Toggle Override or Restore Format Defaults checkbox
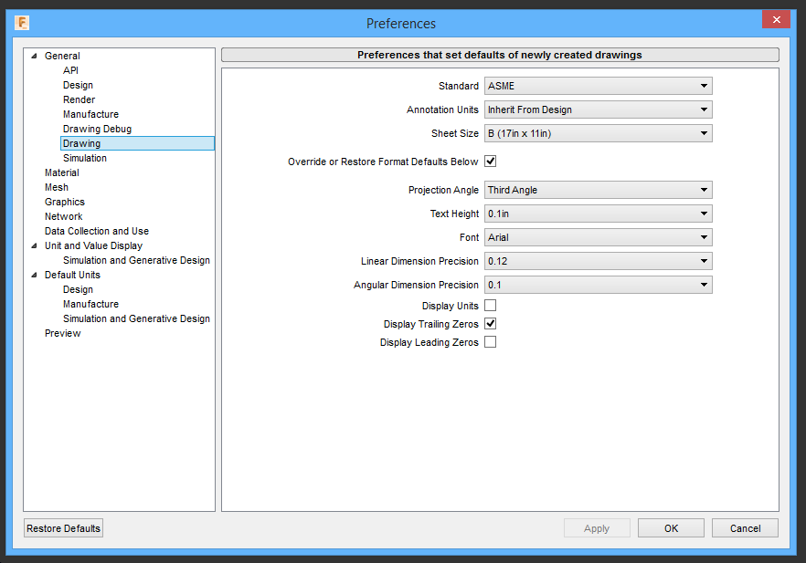The width and height of the screenshot is (806, 563). (x=491, y=162)
